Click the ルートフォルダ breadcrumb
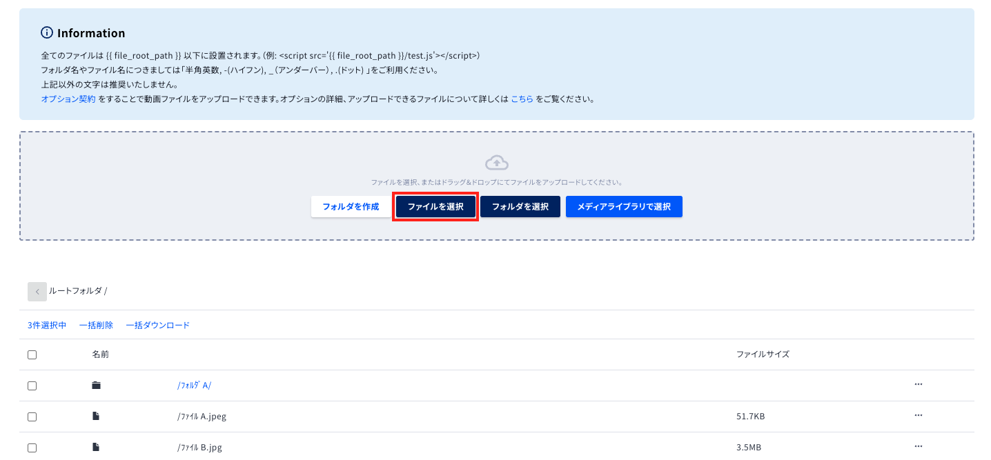 click(x=75, y=291)
